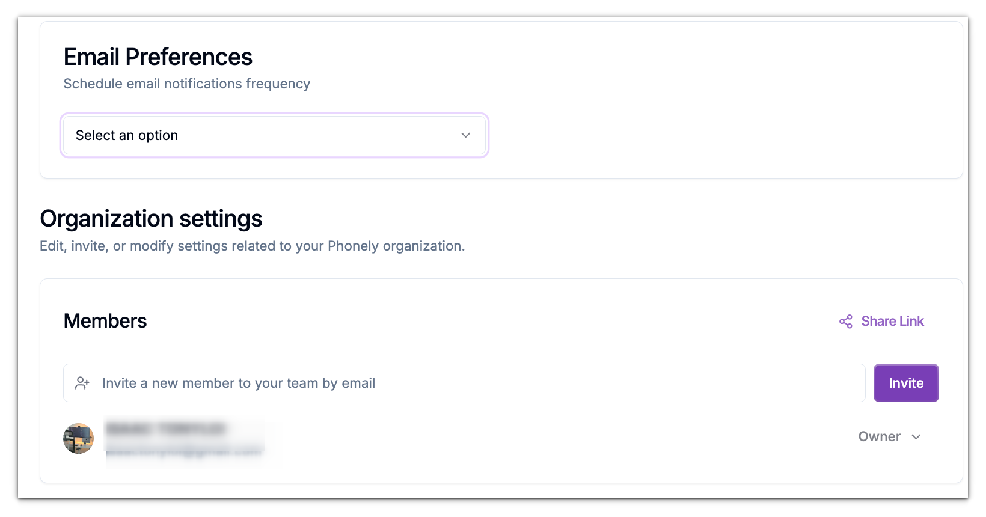Select the Organization settings section heading
Image resolution: width=986 pixels, height=517 pixels.
pos(152,219)
